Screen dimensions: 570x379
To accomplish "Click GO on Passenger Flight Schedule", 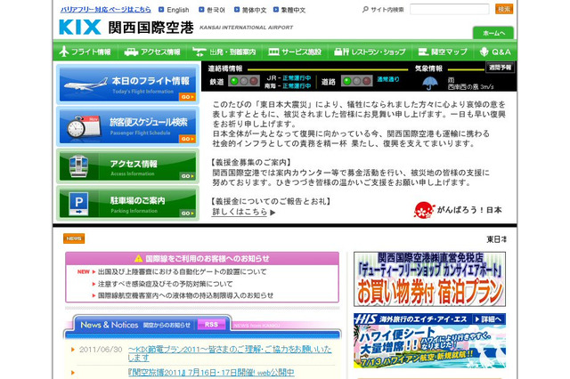I will click(187, 139).
